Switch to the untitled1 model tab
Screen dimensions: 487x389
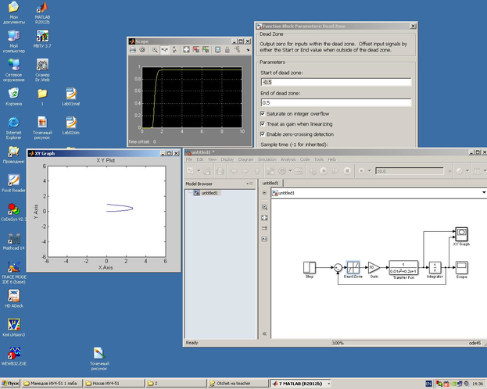click(x=270, y=183)
